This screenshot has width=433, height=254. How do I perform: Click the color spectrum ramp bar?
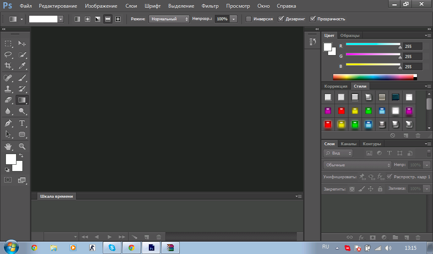coord(373,77)
